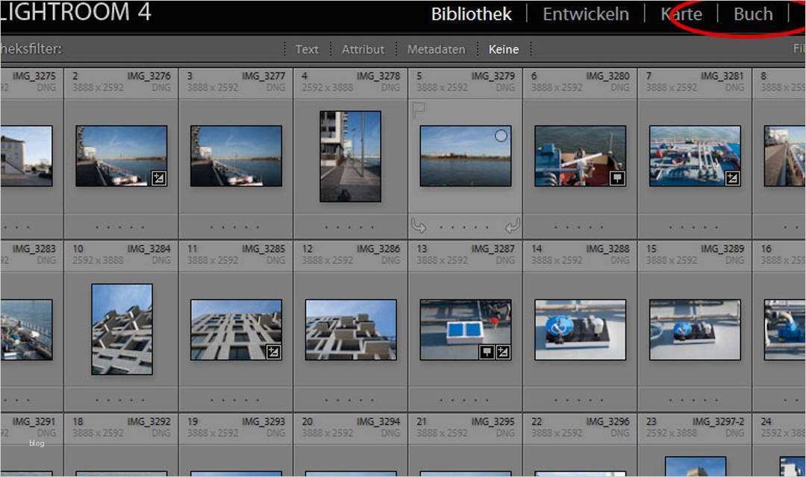Image resolution: width=806 pixels, height=477 pixels.
Task: Select the portrait IMG_3278 thumbnail
Action: 350,156
